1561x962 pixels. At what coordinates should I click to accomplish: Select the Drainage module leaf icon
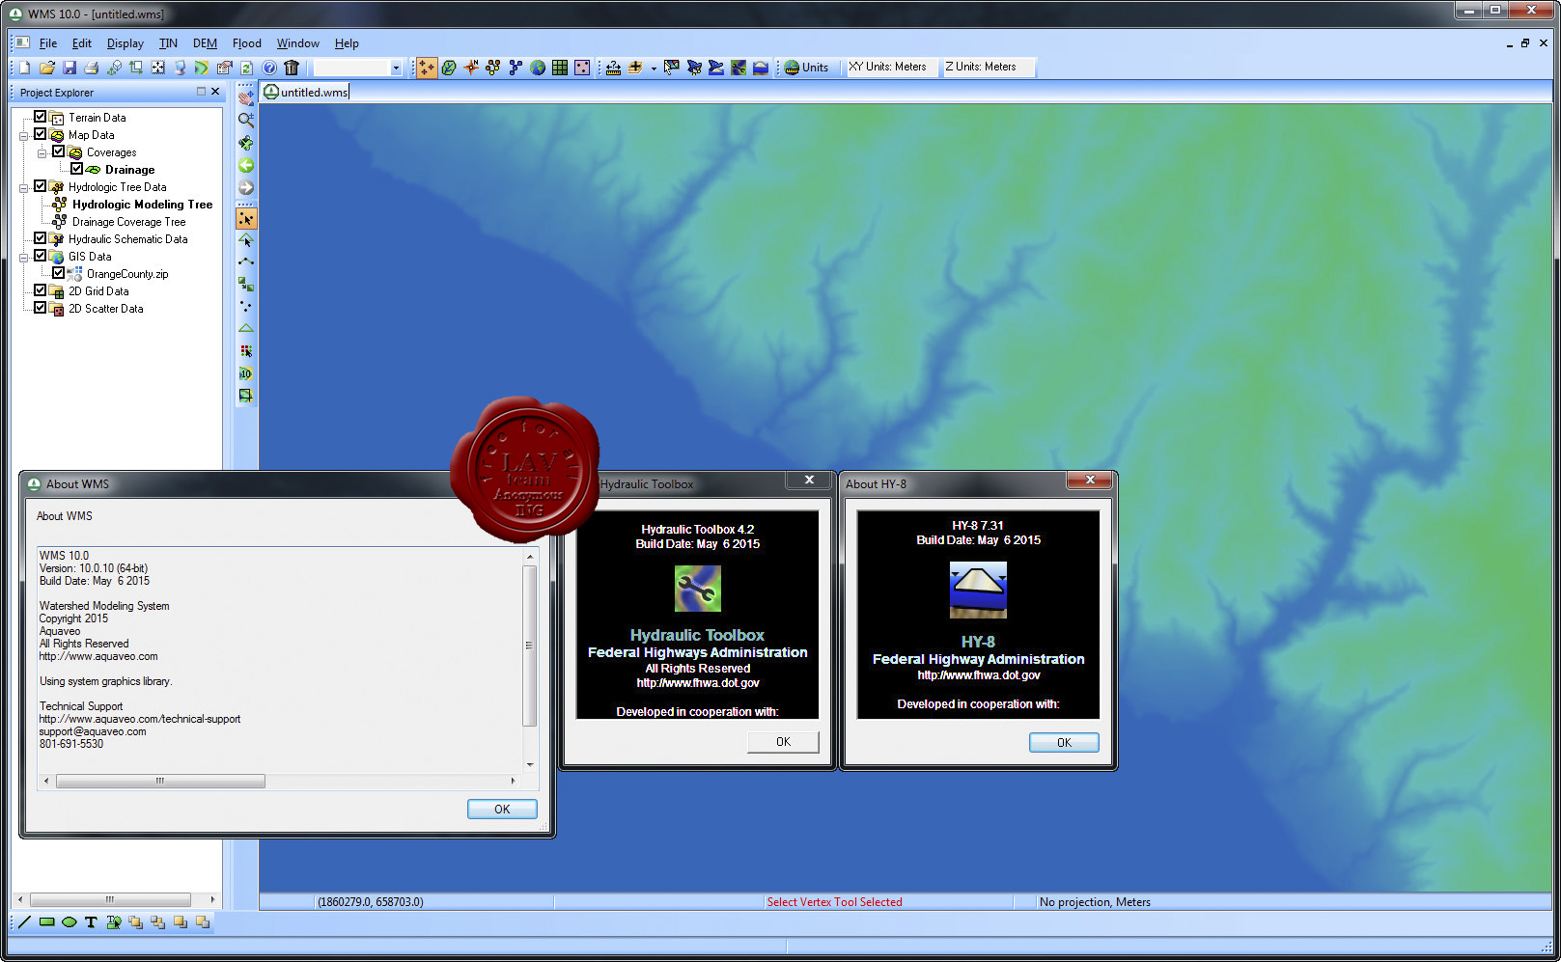tap(449, 68)
